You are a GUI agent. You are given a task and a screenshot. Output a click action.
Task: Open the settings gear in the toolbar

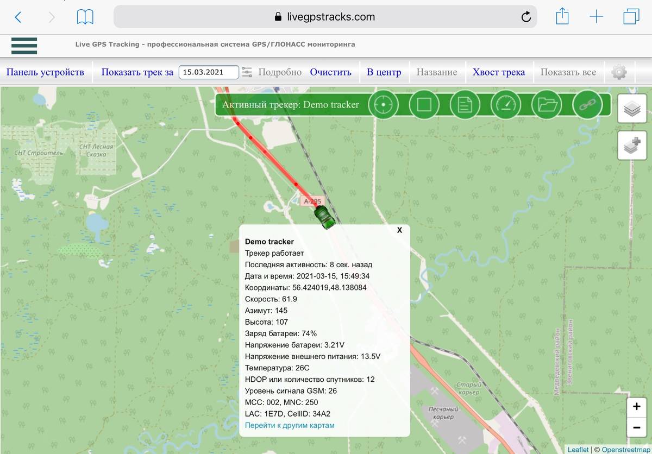[x=619, y=72]
